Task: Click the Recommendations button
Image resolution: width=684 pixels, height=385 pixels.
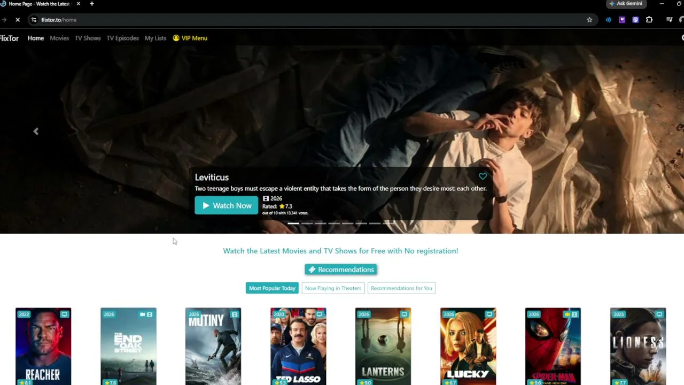Action: (x=341, y=269)
